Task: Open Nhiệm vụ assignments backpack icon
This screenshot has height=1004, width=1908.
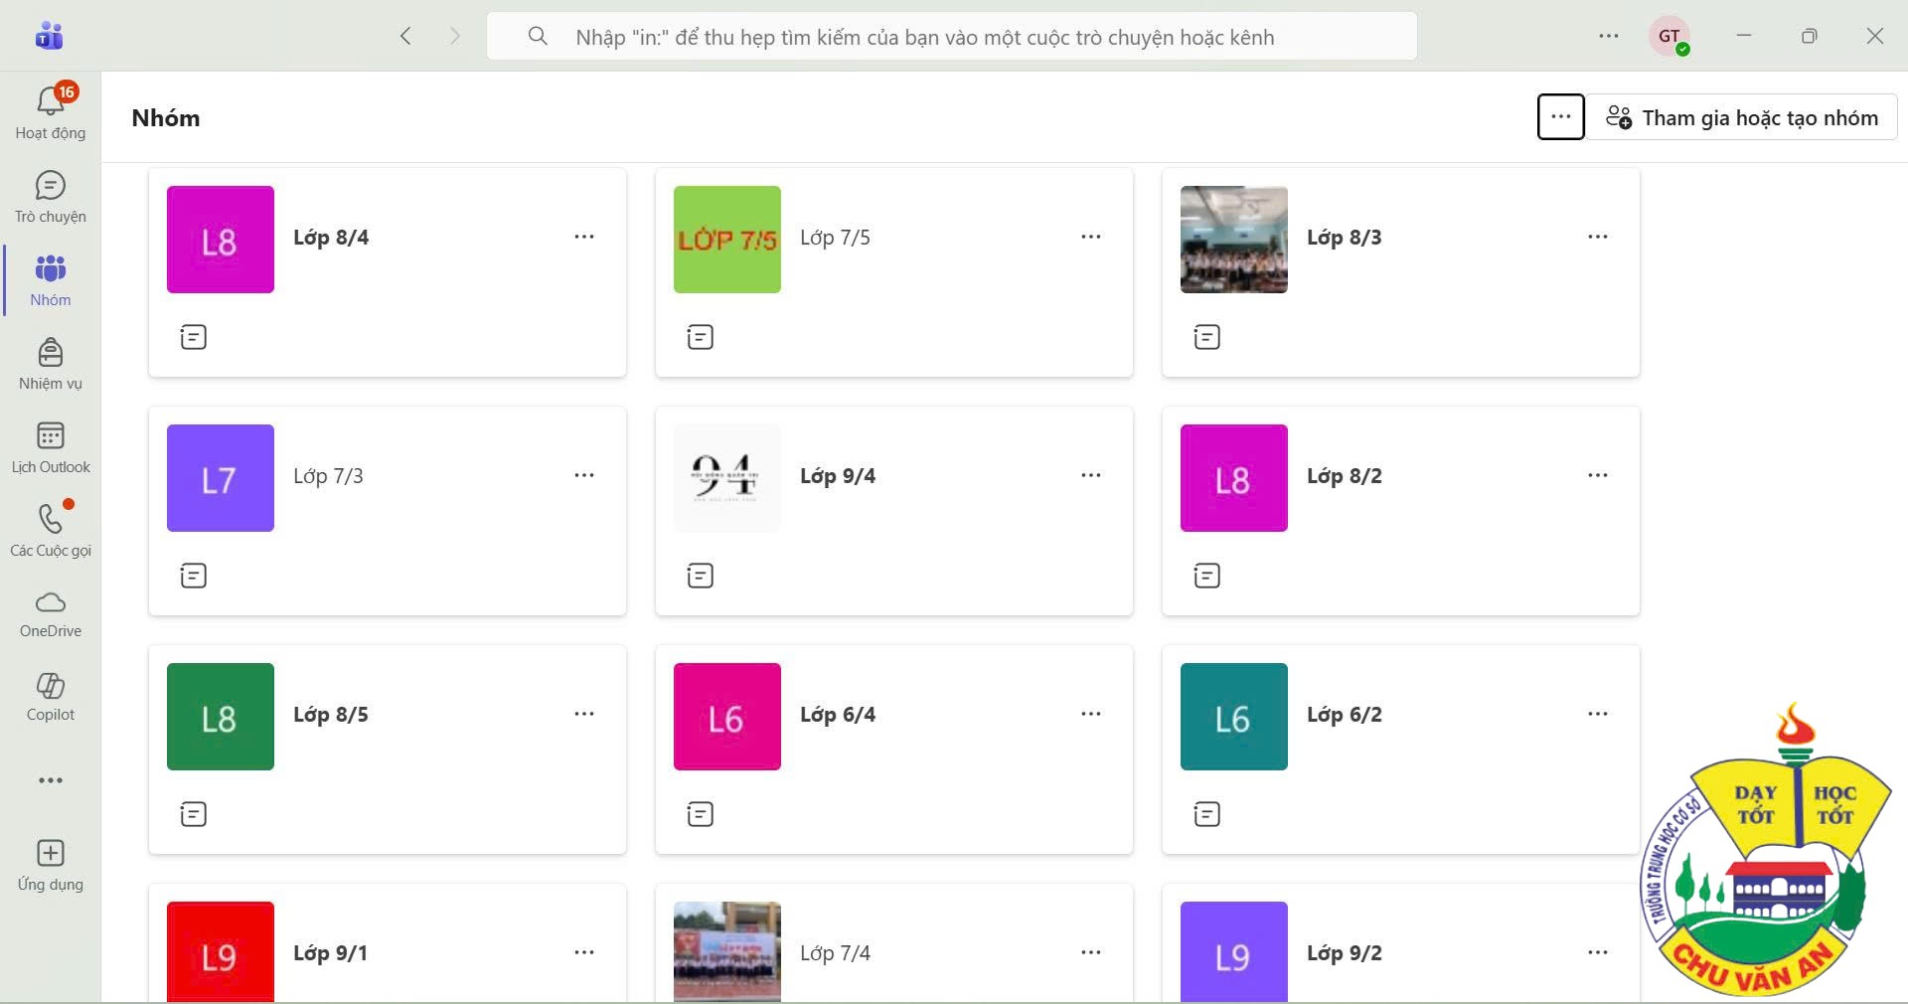Action: (50, 364)
